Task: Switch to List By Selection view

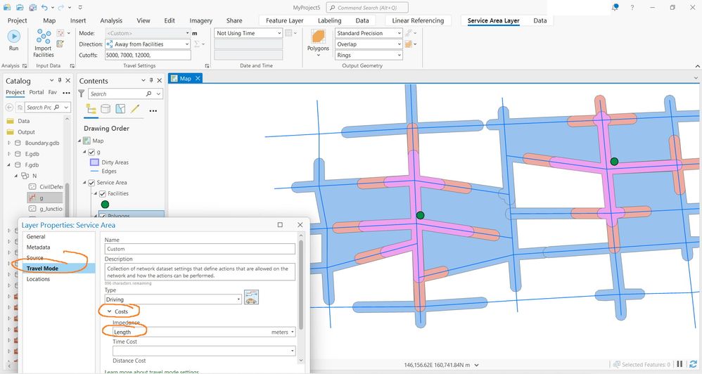Action: tap(120, 109)
